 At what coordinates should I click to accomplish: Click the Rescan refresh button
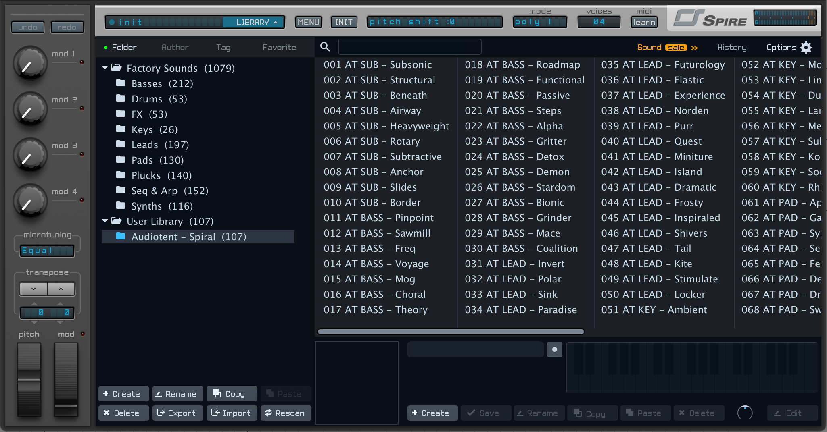tap(286, 413)
